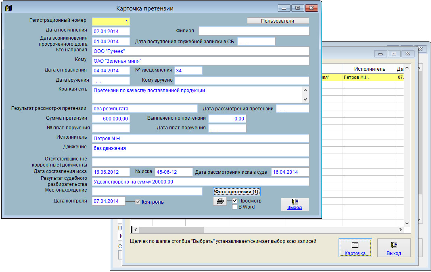Screen dimensions: 431x272
Task: Click the Исполнитель column header
Action: 370,69
